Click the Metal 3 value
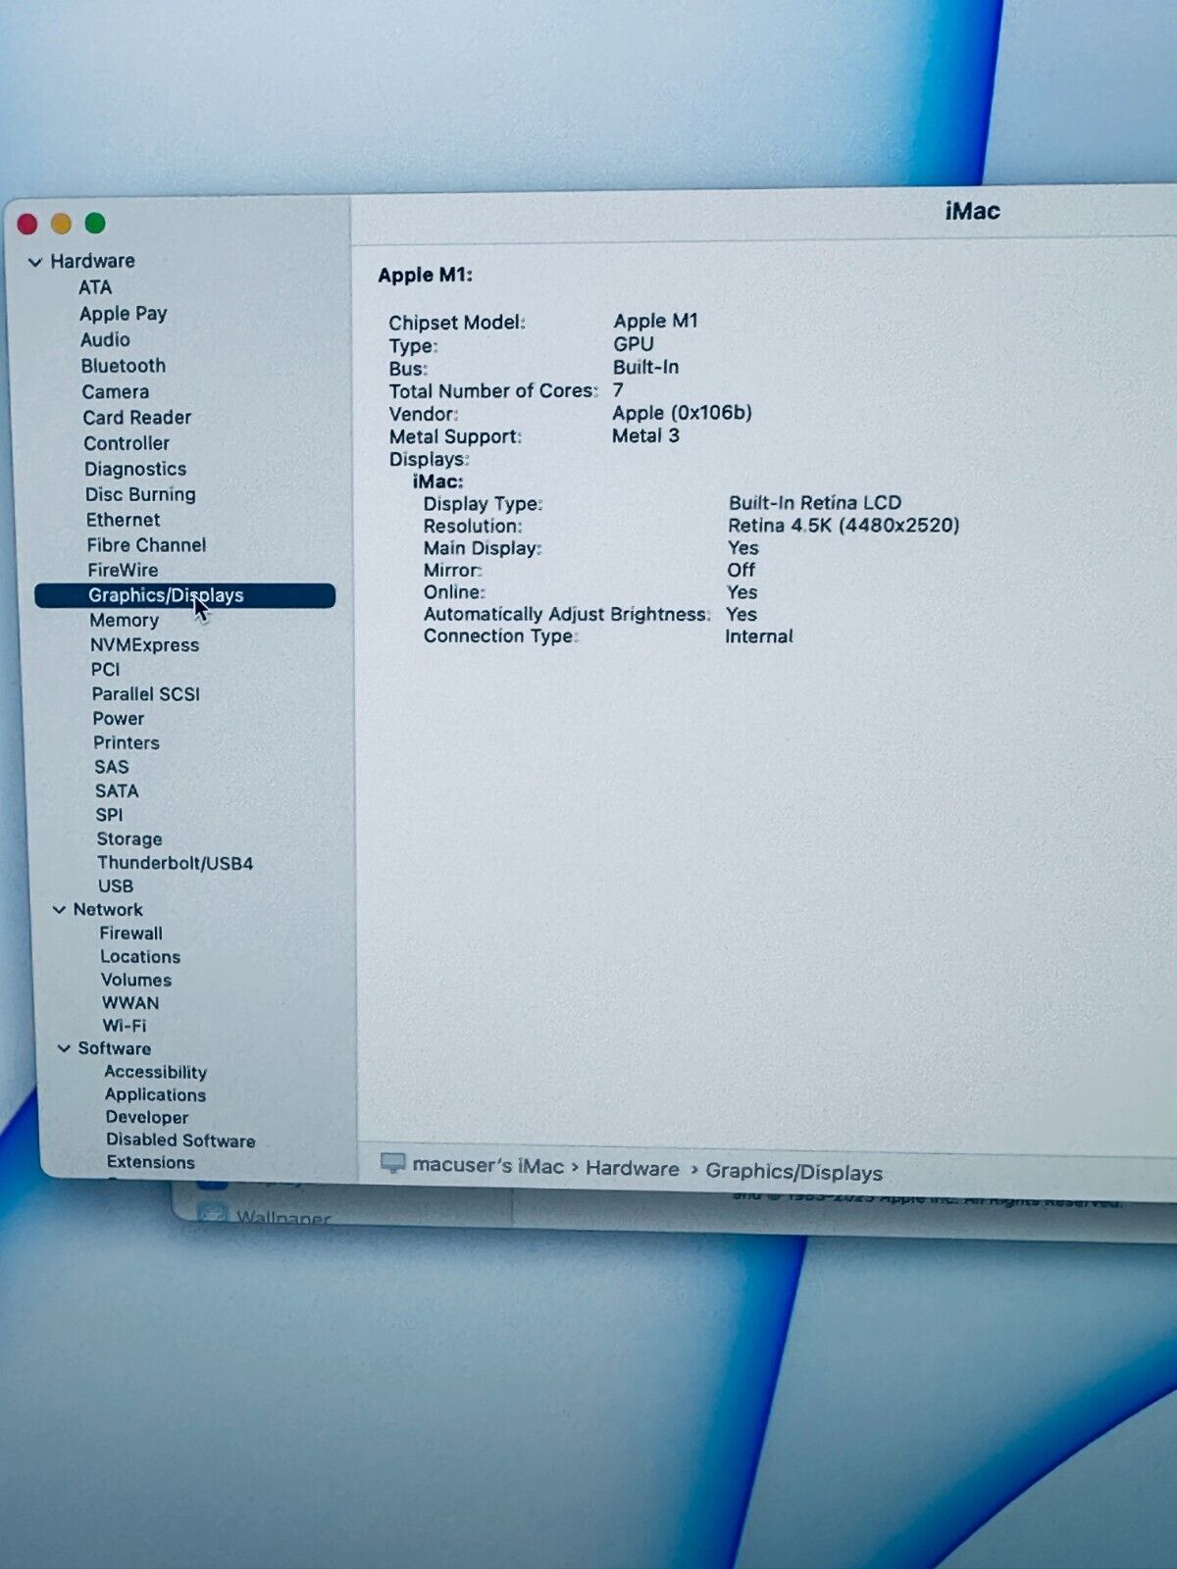Viewport: 1177px width, 1569px height. click(645, 435)
